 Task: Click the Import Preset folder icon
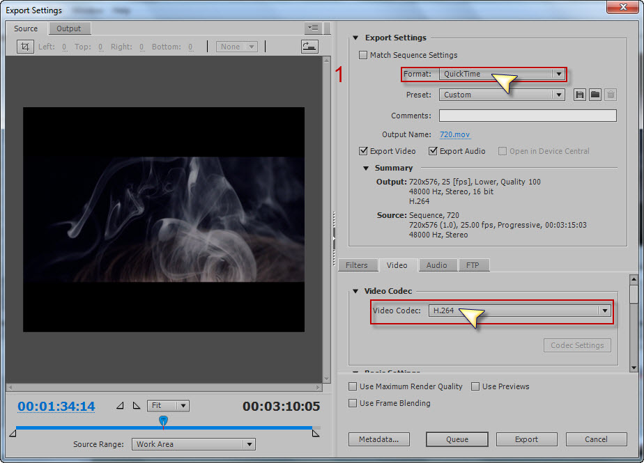tap(595, 95)
